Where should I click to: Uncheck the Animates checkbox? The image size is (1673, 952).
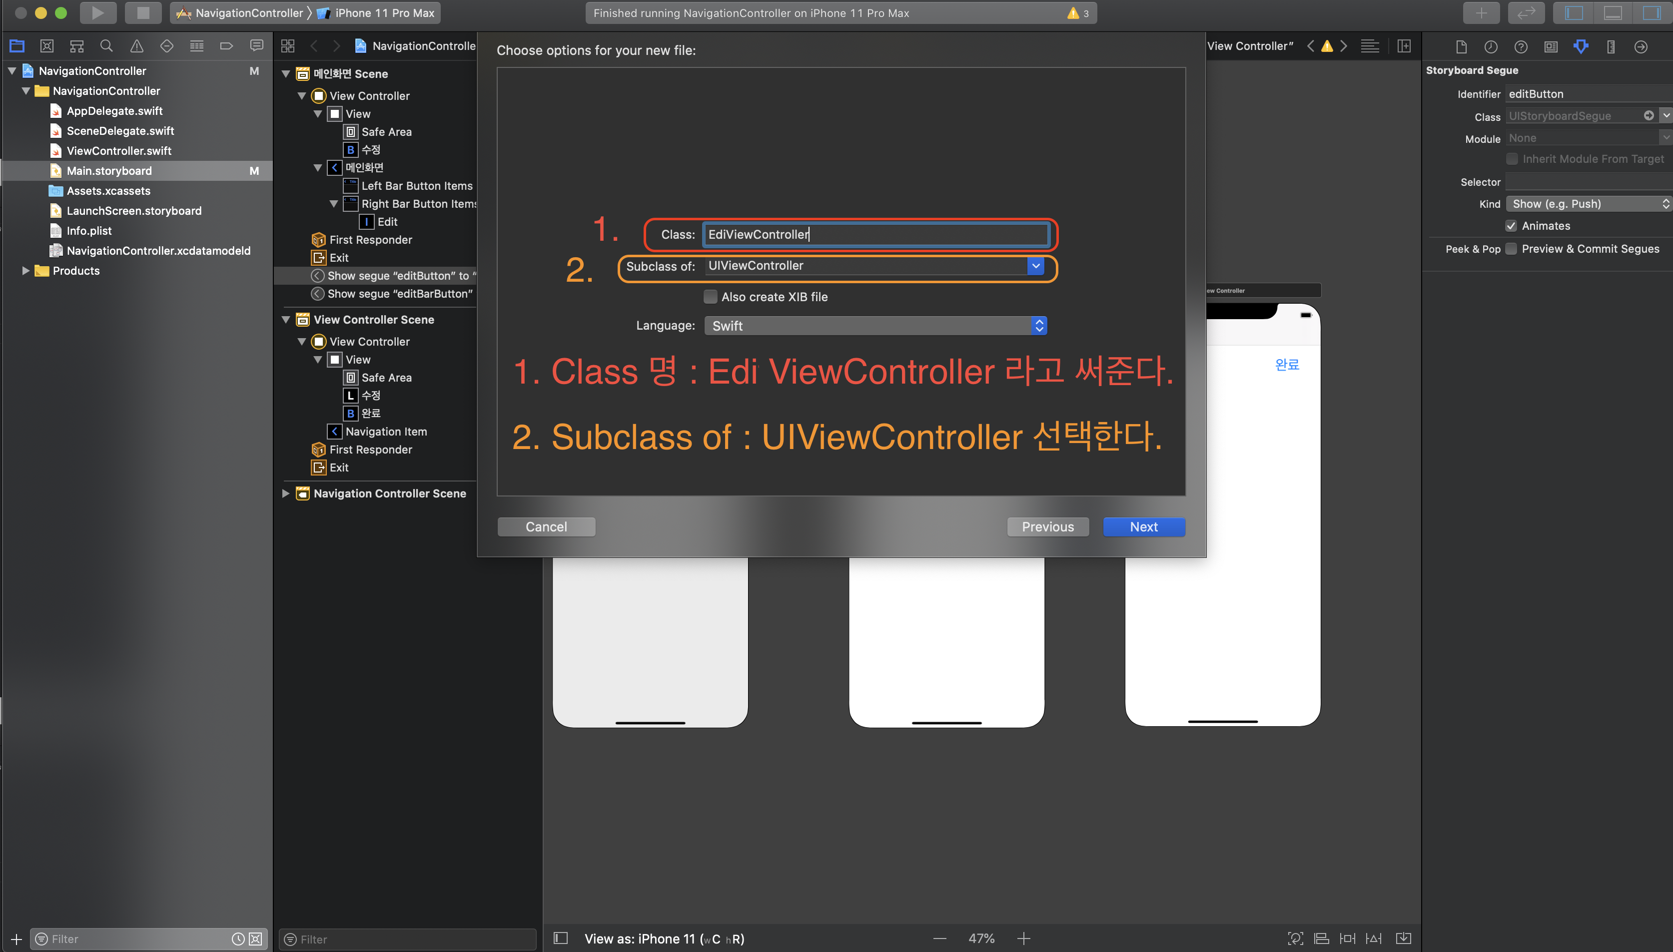pos(1511,226)
